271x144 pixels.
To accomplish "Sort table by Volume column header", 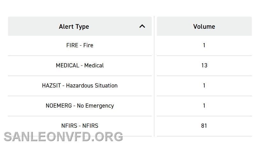I will [204, 26].
